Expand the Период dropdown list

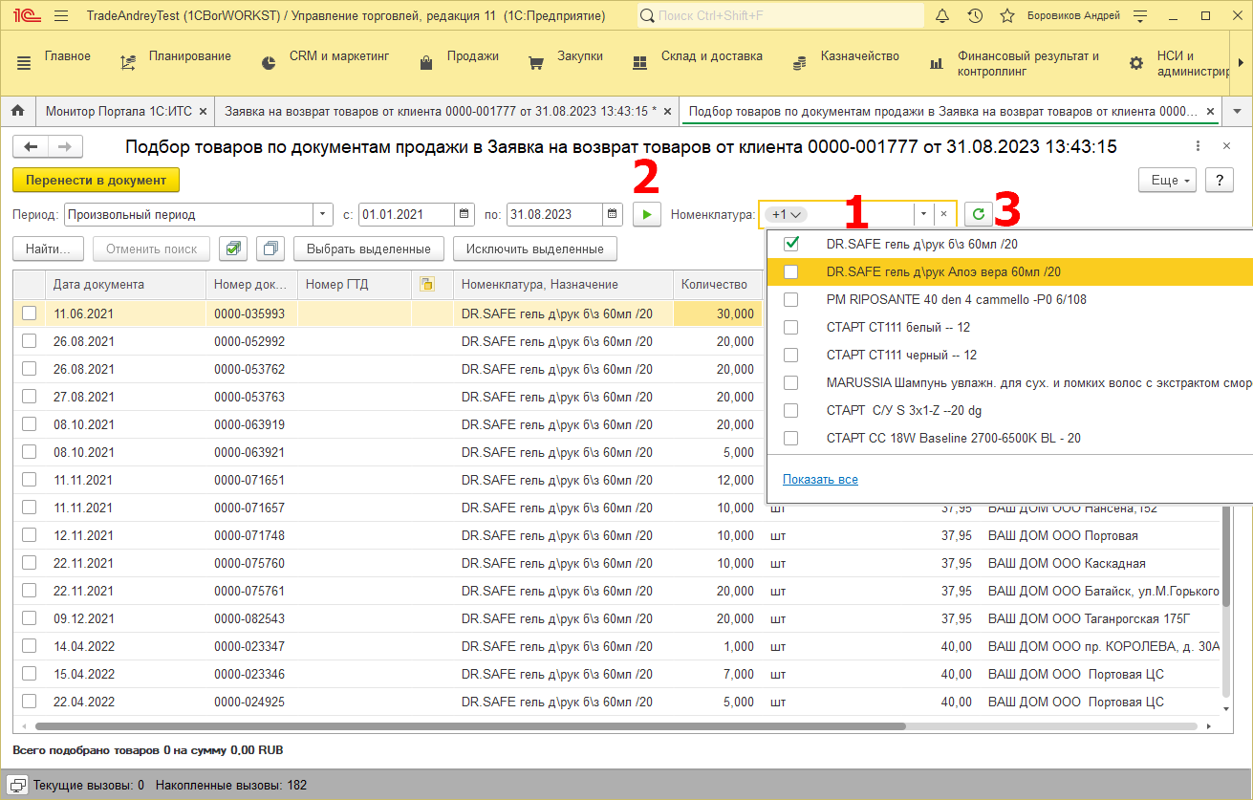tap(322, 214)
